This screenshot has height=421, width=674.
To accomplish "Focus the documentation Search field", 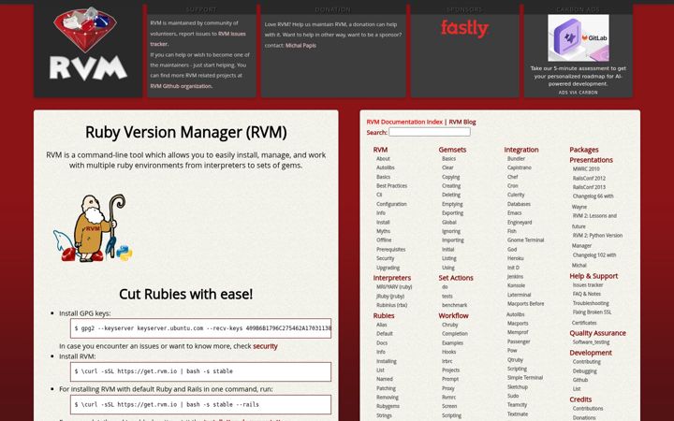I will [430, 132].
